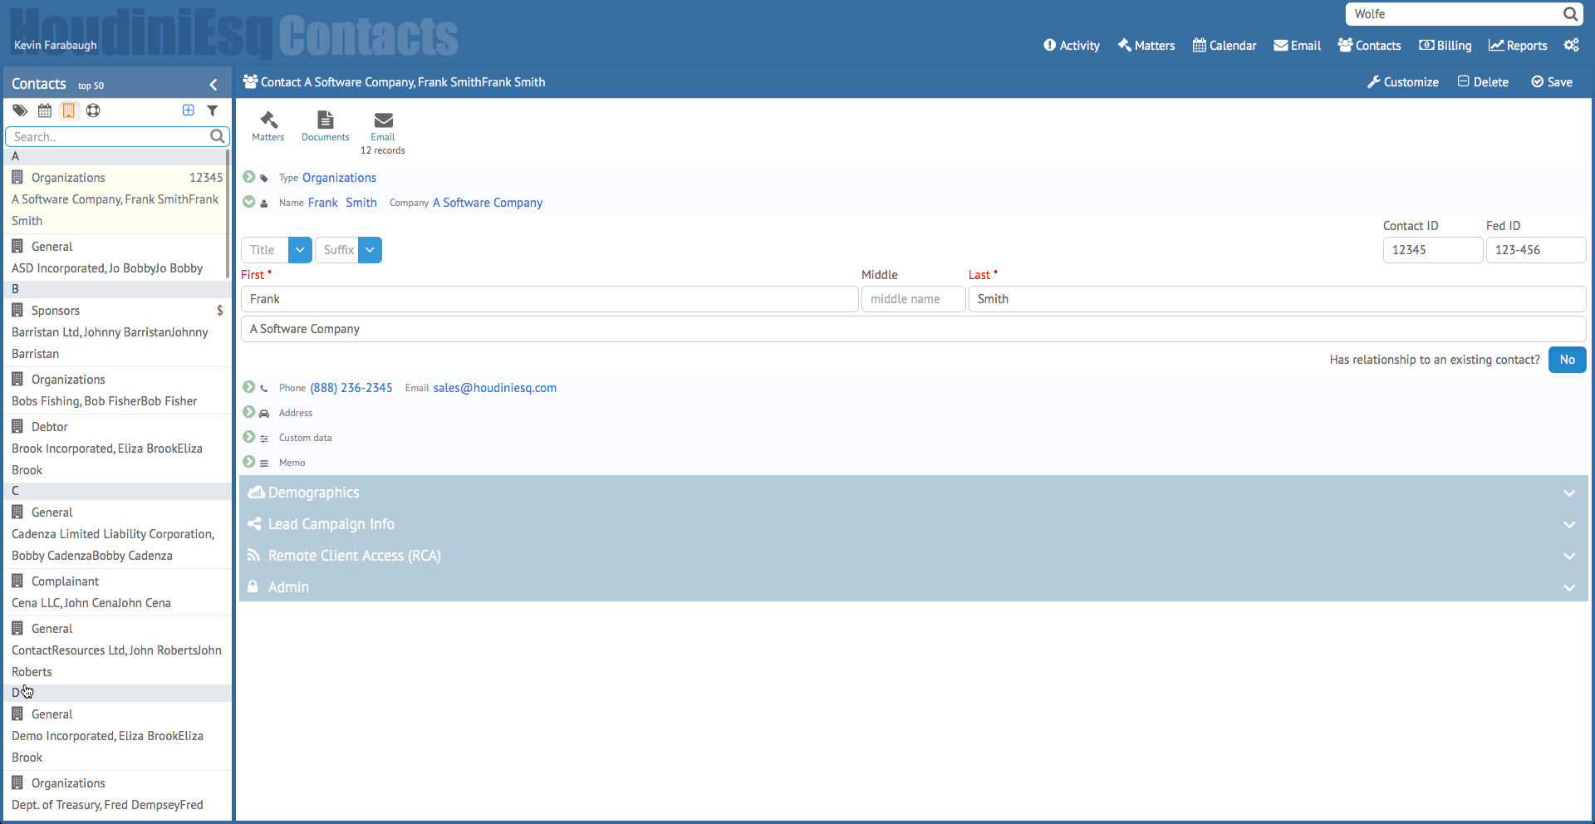Click the Fed ID field 123-456
This screenshot has height=824, width=1595.
1535,250
